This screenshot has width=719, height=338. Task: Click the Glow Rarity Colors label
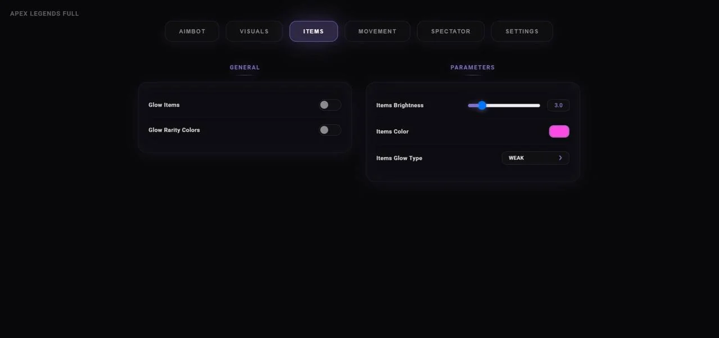pyautogui.click(x=174, y=130)
